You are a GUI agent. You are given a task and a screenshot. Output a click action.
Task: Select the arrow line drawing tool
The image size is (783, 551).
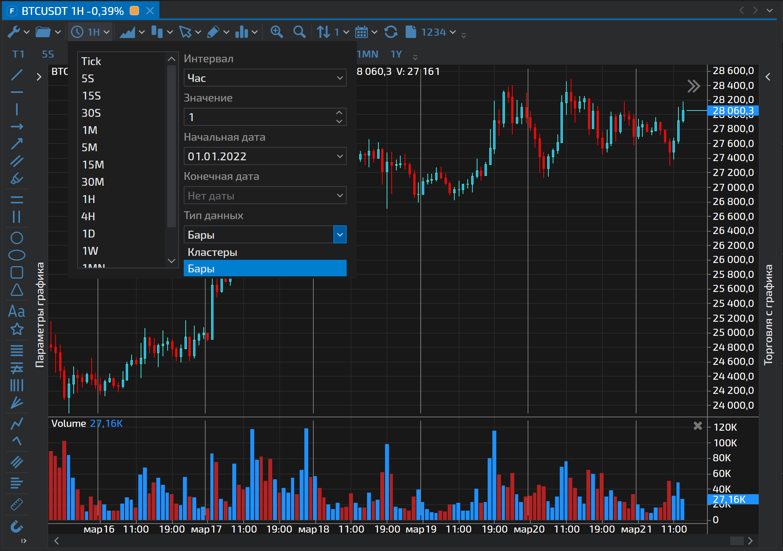click(16, 144)
